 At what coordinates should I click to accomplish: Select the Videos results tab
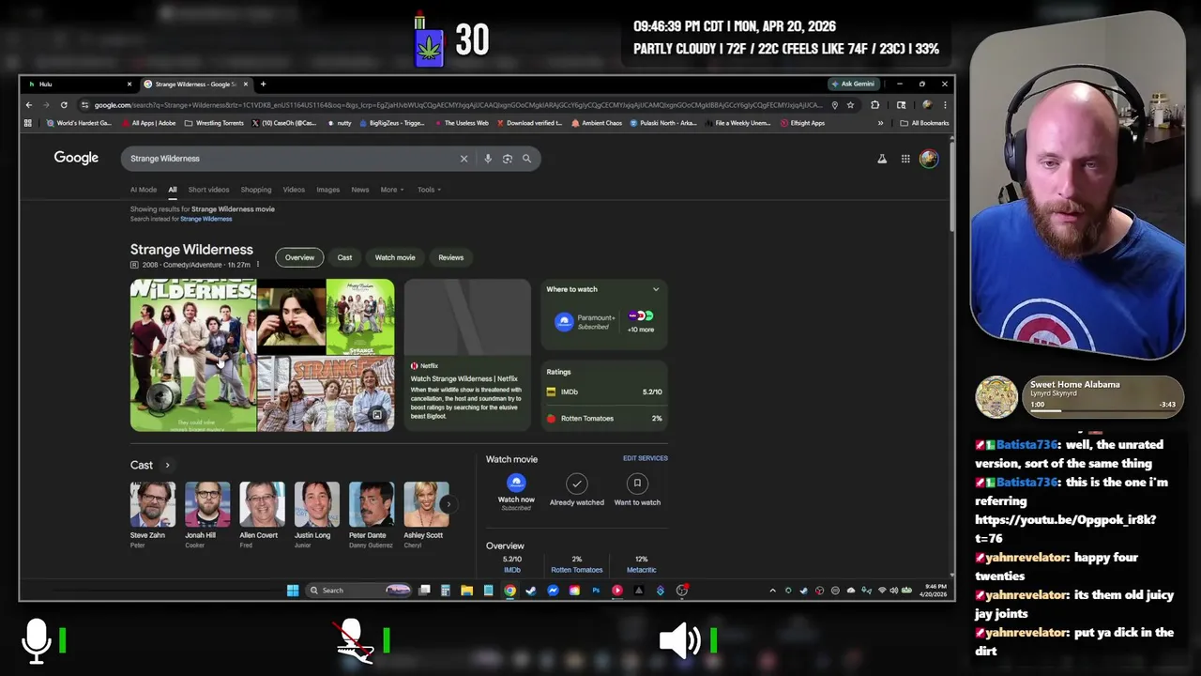click(294, 190)
